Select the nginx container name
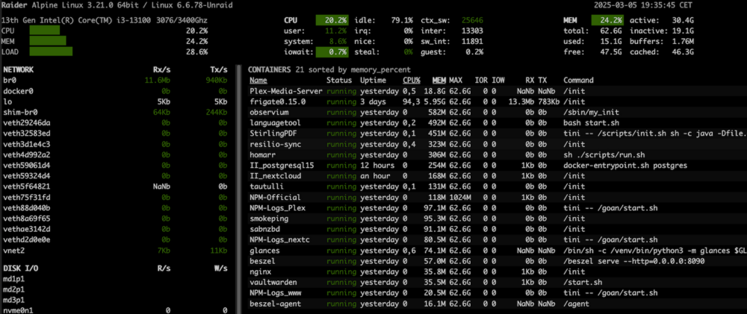 (260, 271)
